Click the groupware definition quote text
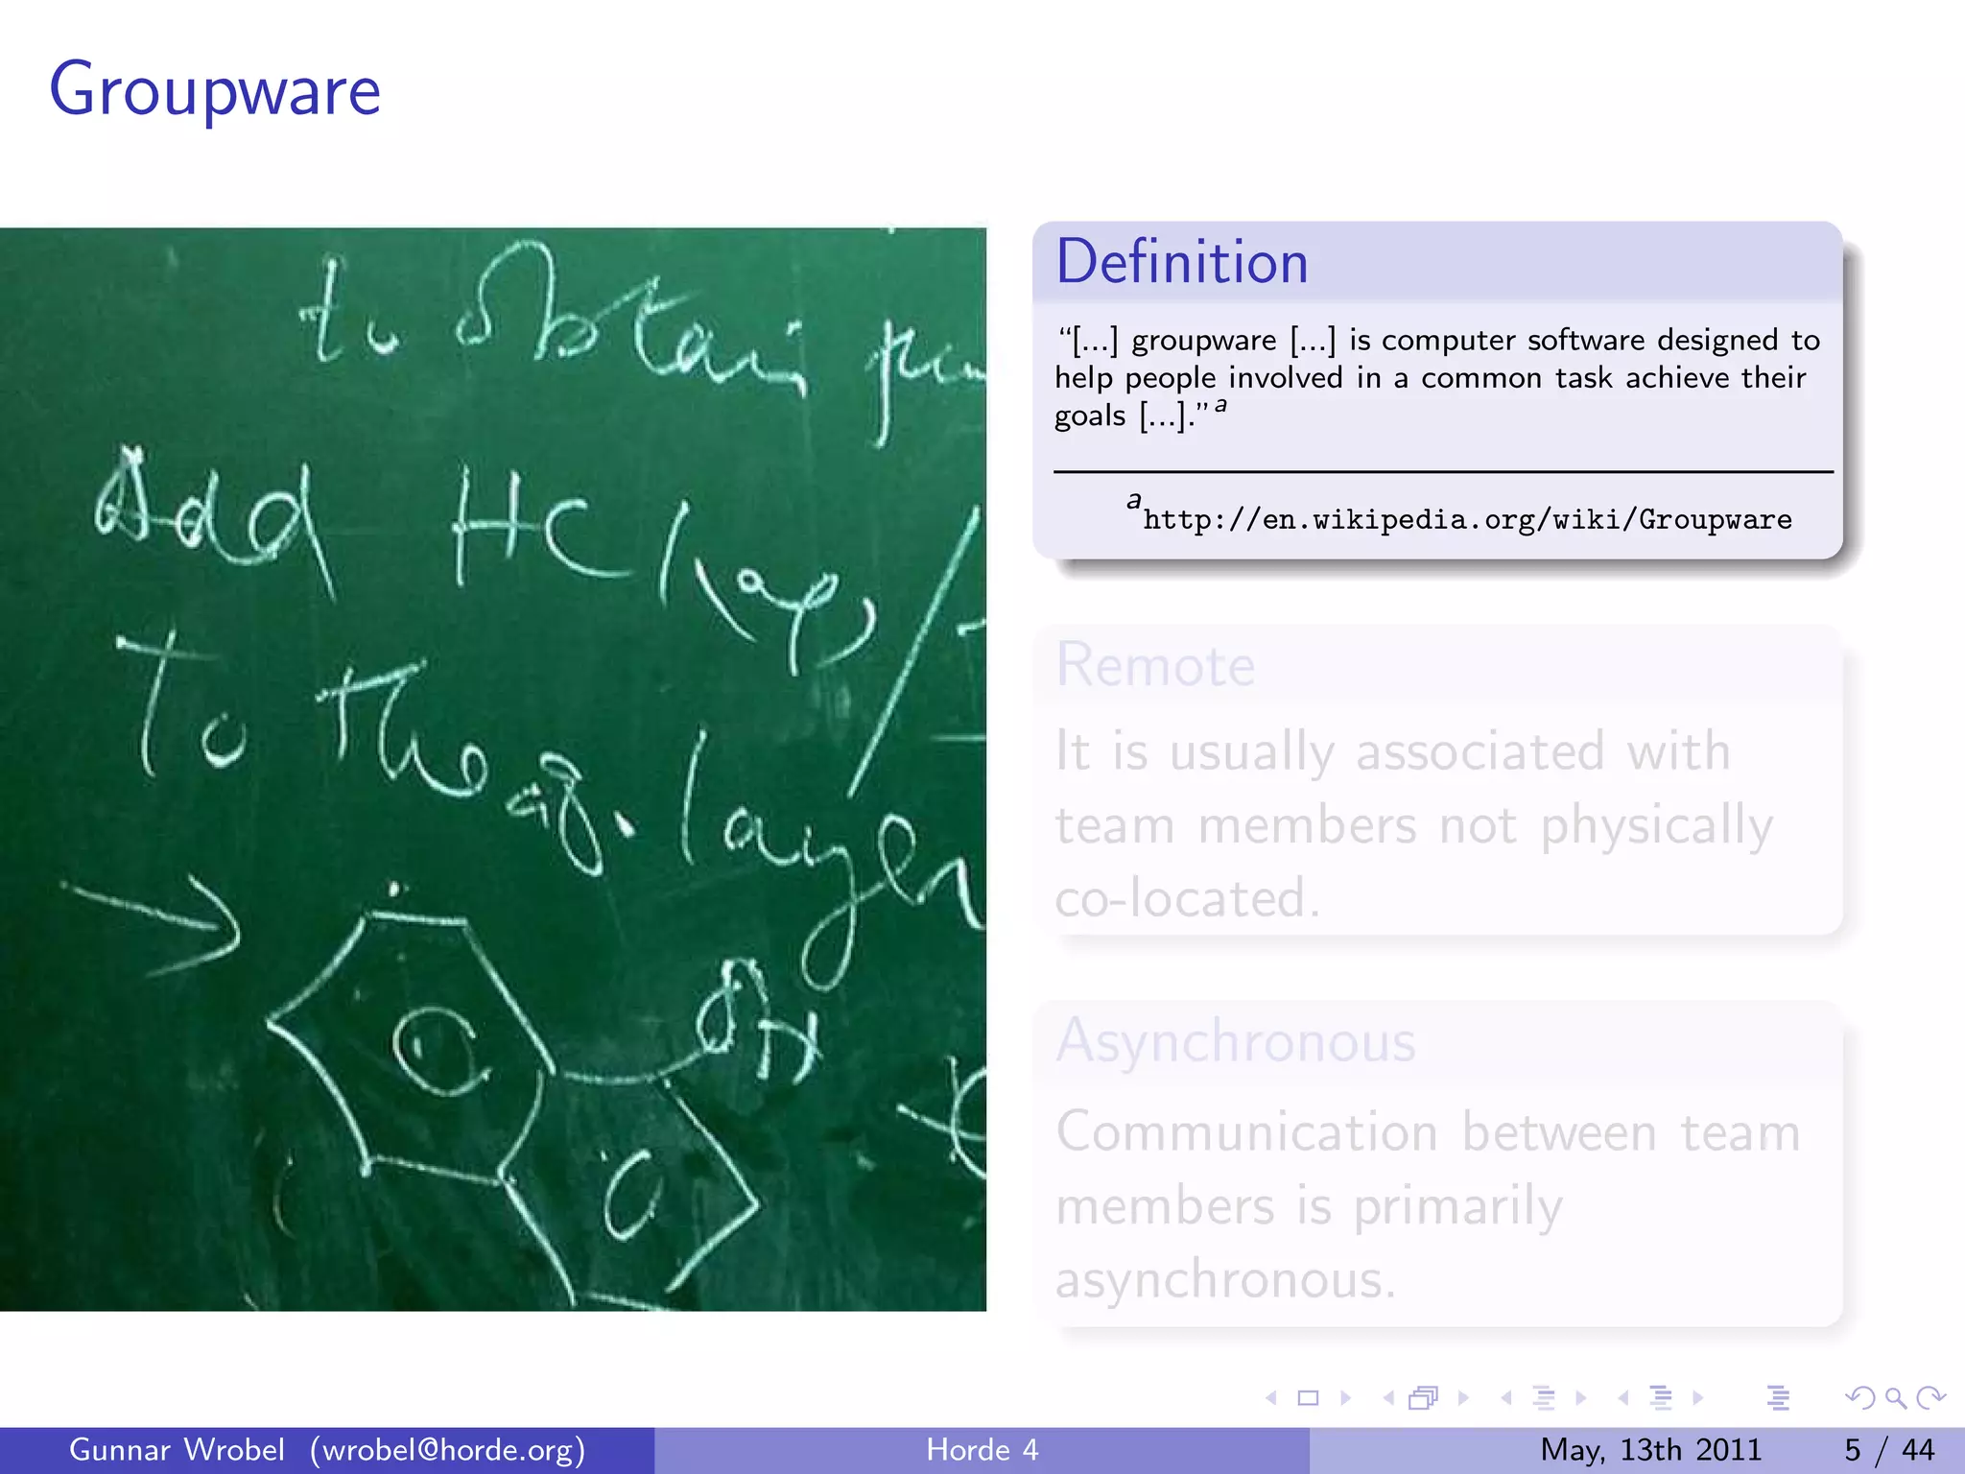 (x=1437, y=378)
